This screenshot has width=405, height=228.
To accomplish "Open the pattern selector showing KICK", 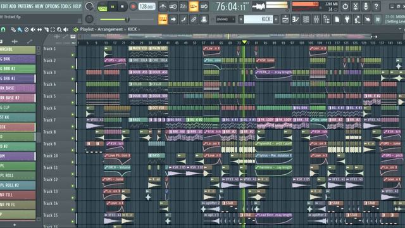I will (258, 19).
